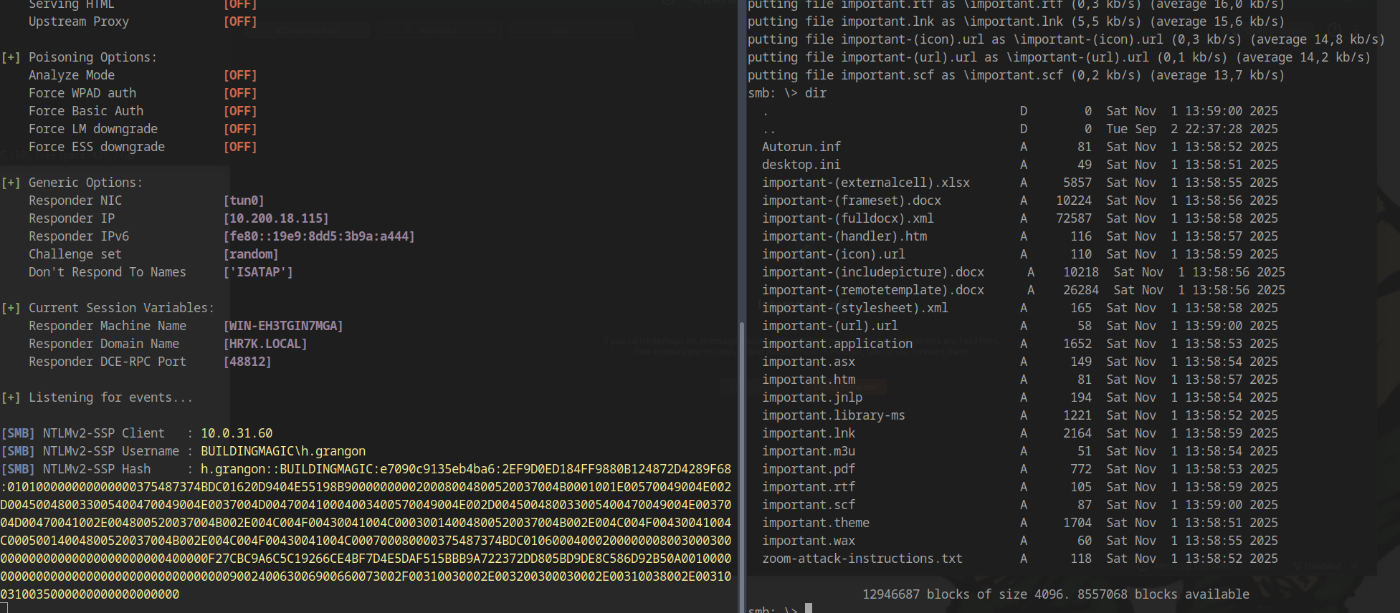Click important.application file name
This screenshot has width=1400, height=613.
(837, 344)
